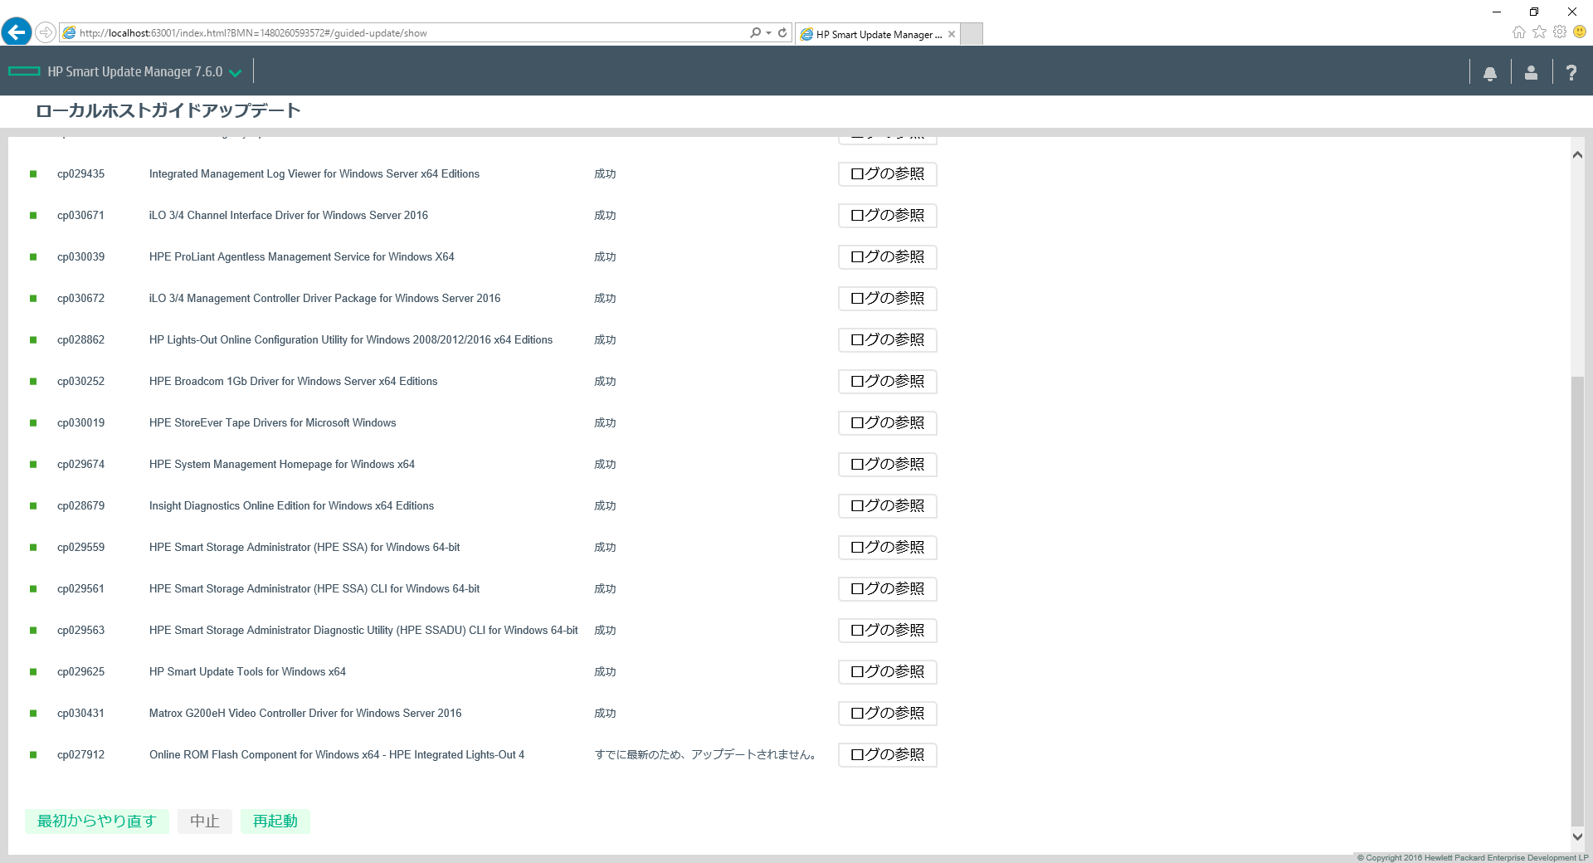Screen dimensions: 1593x863
Task: Select component ID cp030671
Action: coord(80,216)
